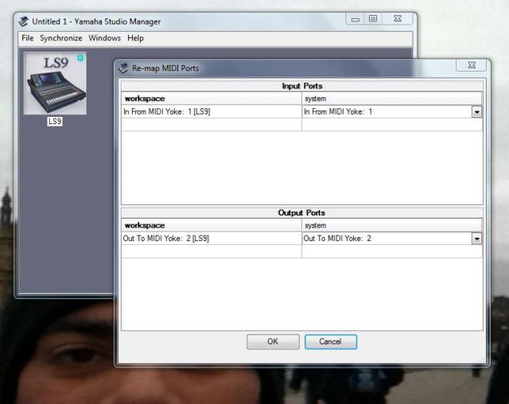509x404 pixels.
Task: Open the LS9 console editor thumbnail
Action: coord(55,84)
